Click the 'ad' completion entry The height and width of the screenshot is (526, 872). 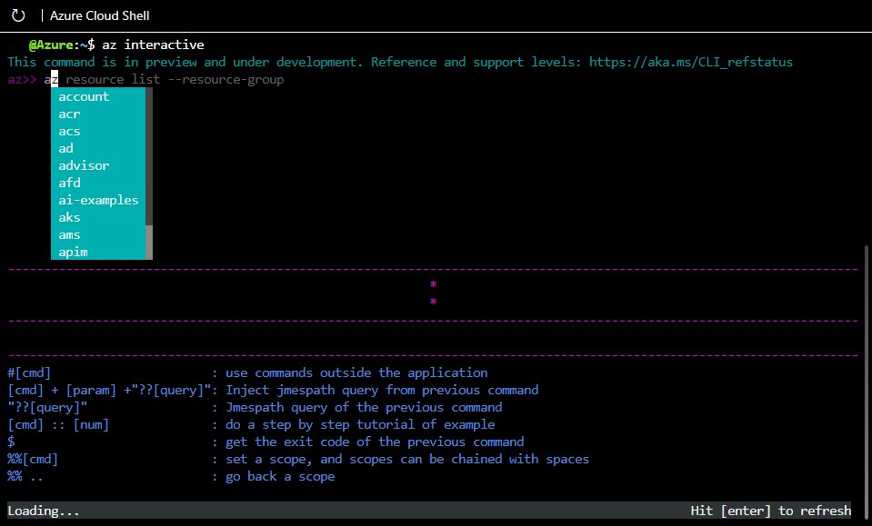65,148
